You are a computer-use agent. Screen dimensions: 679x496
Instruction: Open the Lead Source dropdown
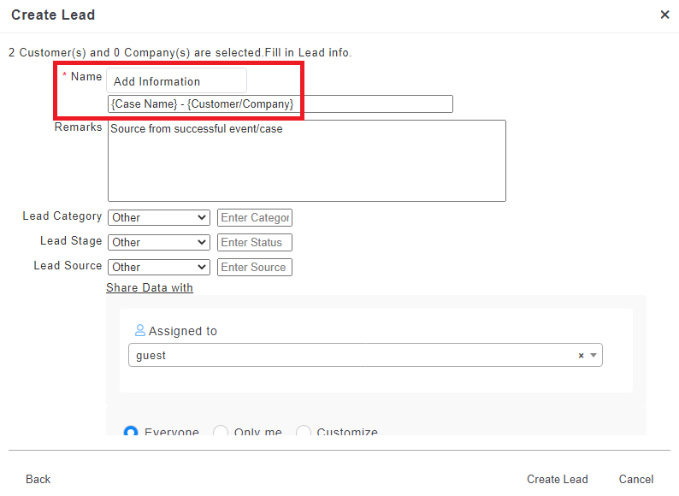[158, 268]
